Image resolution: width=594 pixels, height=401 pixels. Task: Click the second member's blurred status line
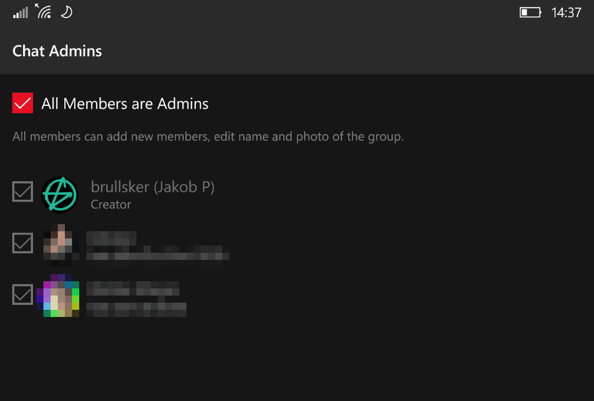point(158,253)
